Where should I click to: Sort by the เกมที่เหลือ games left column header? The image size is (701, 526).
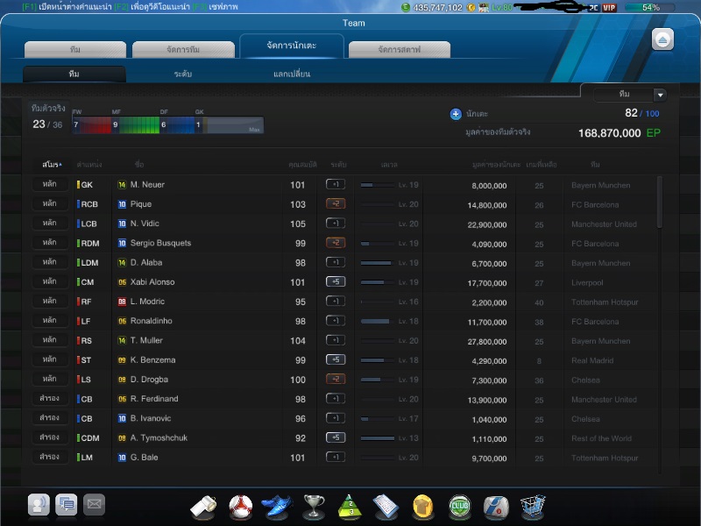point(542,165)
